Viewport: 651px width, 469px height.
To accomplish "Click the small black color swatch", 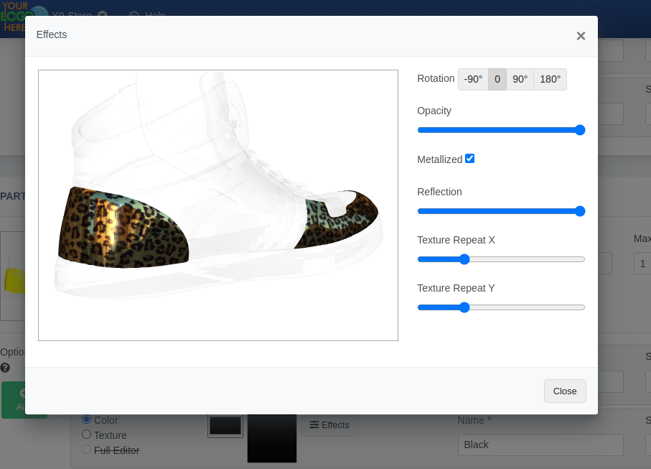I will [225, 426].
